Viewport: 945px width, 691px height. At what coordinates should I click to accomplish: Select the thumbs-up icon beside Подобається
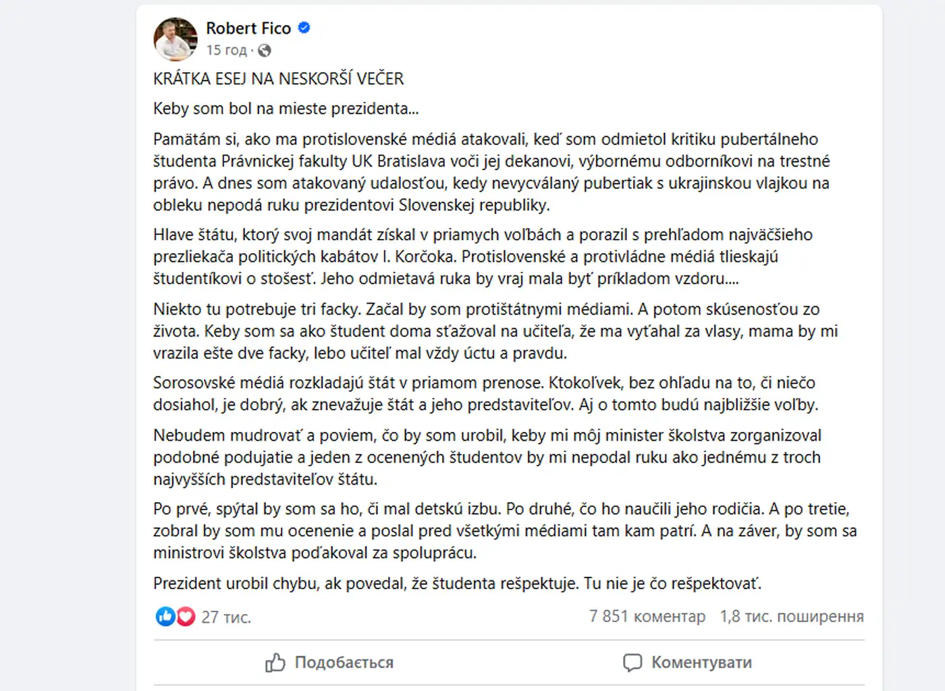click(275, 663)
